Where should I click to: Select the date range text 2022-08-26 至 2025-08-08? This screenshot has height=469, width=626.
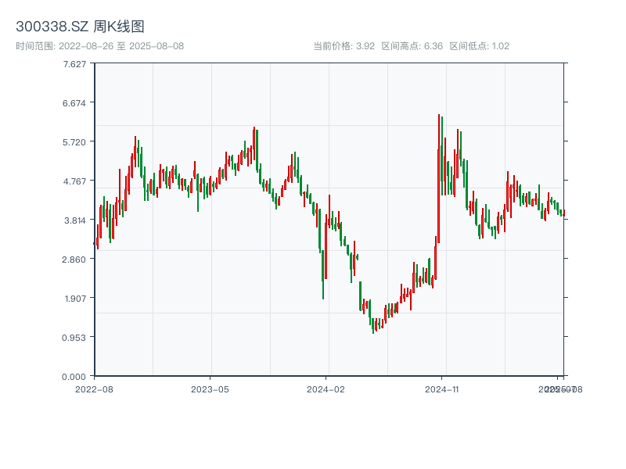tap(121, 46)
